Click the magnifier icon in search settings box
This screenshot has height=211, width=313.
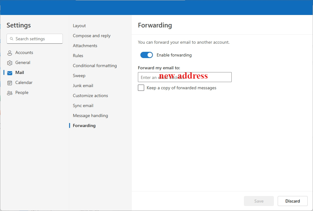(12, 39)
